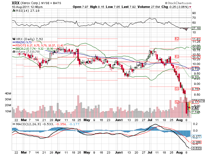The width and height of the screenshot is (205, 155).
Task: Click the 30M volume axis label
Action: pos(8,99)
